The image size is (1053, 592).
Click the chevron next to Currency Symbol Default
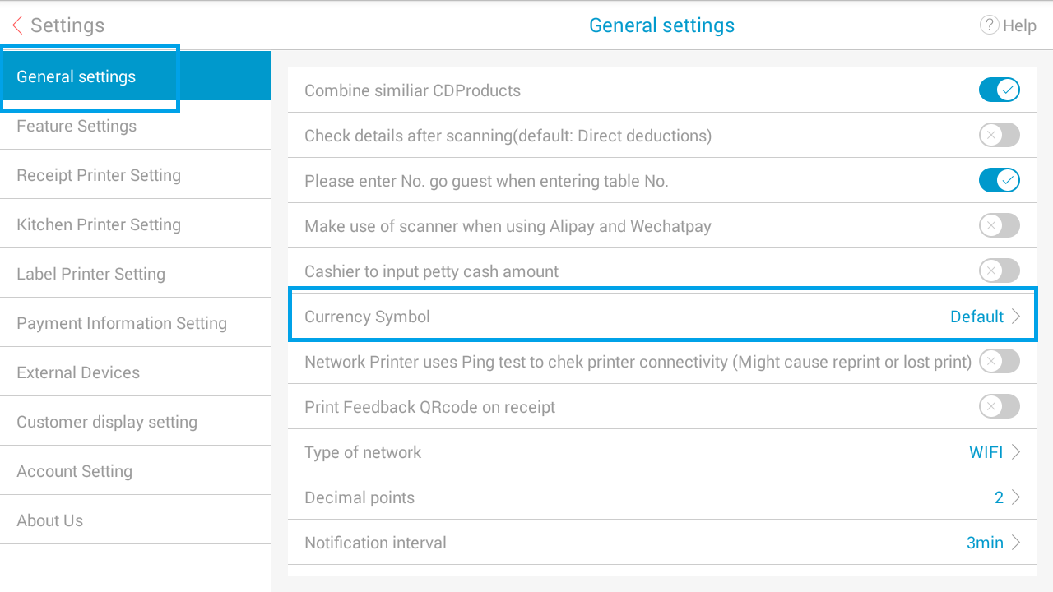[x=1016, y=317]
